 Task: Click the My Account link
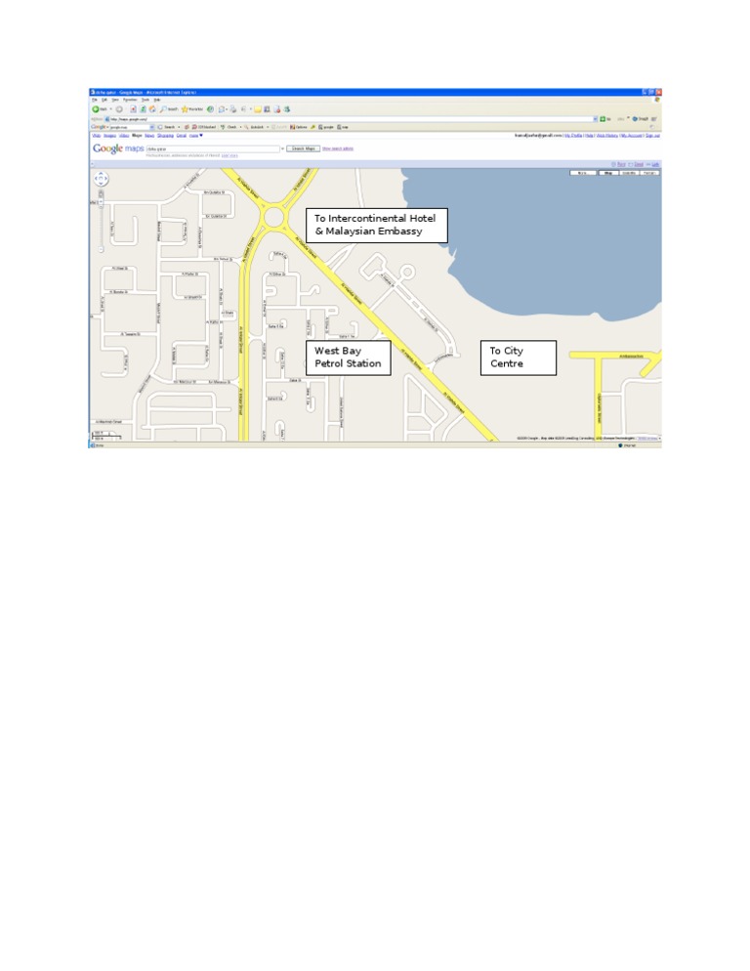(631, 136)
